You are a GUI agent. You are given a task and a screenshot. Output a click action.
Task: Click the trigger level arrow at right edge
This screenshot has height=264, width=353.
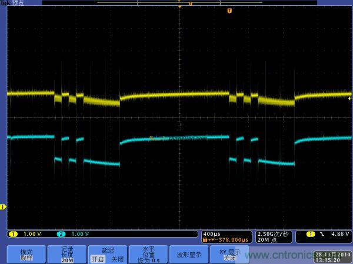pyautogui.click(x=350, y=93)
